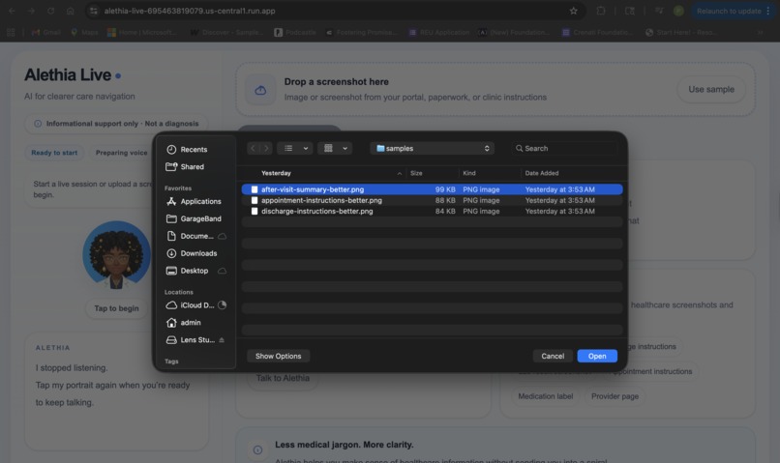Select after-visit-summary-better.png file
Image resolution: width=780 pixels, height=463 pixels.
432,189
